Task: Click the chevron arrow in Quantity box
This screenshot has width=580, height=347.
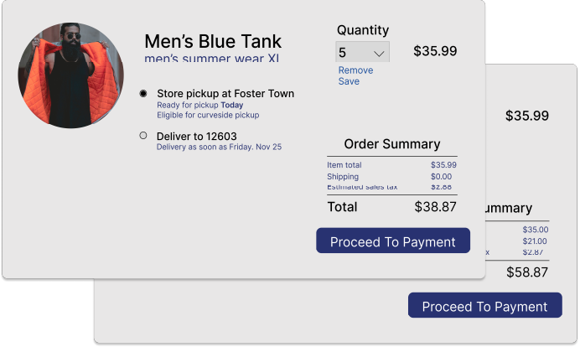Action: click(379, 53)
